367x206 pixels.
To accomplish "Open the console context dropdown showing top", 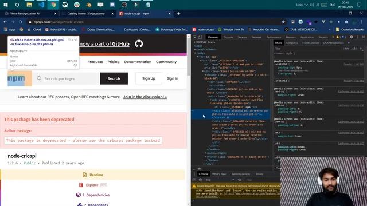I will coord(220,180).
